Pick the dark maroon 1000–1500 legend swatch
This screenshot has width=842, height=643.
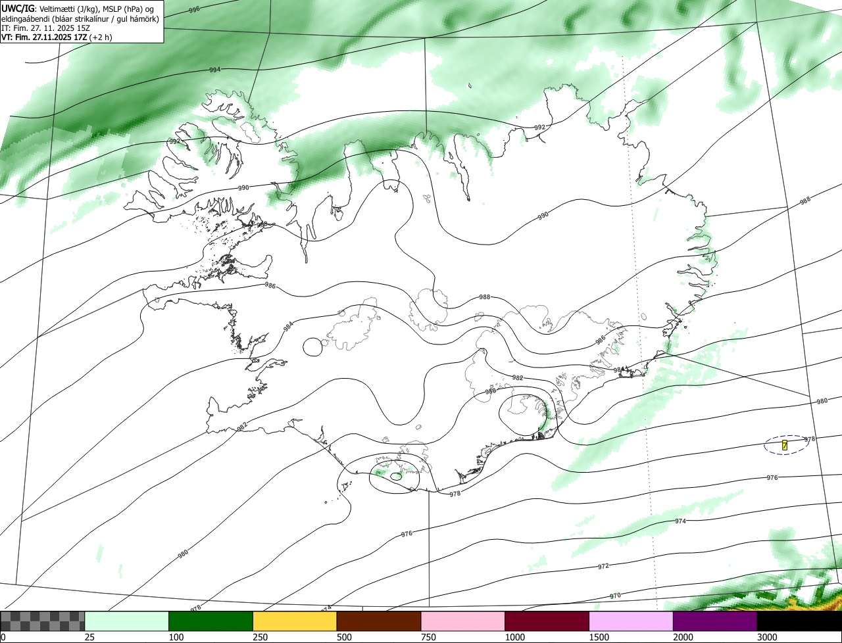(x=547, y=621)
